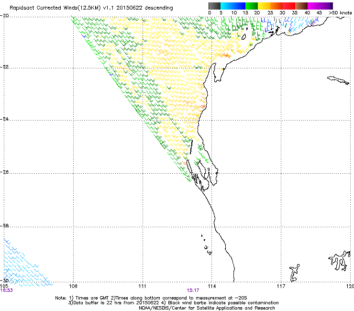Select the dark purple above-50 legend color
This screenshot has height=311, width=354.
[332, 6]
